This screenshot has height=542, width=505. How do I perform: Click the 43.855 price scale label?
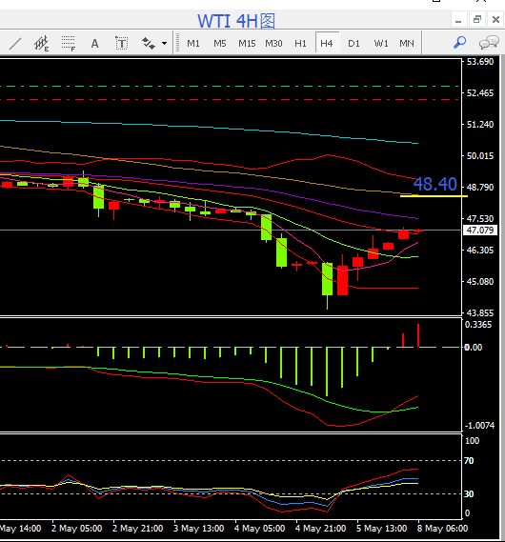tap(480, 312)
